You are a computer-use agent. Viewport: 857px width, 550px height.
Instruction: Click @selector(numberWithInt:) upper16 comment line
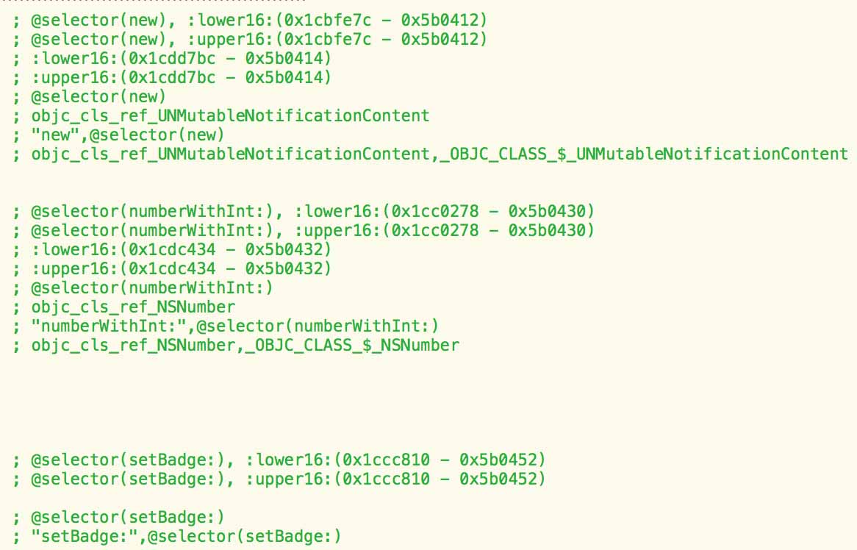[304, 231]
